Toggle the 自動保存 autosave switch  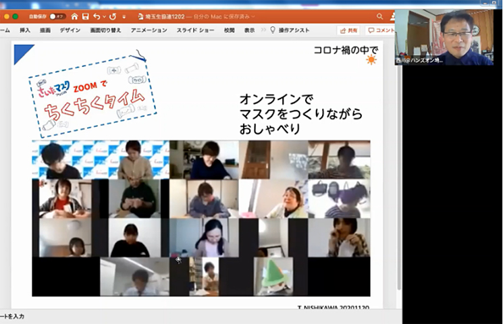coord(57,16)
